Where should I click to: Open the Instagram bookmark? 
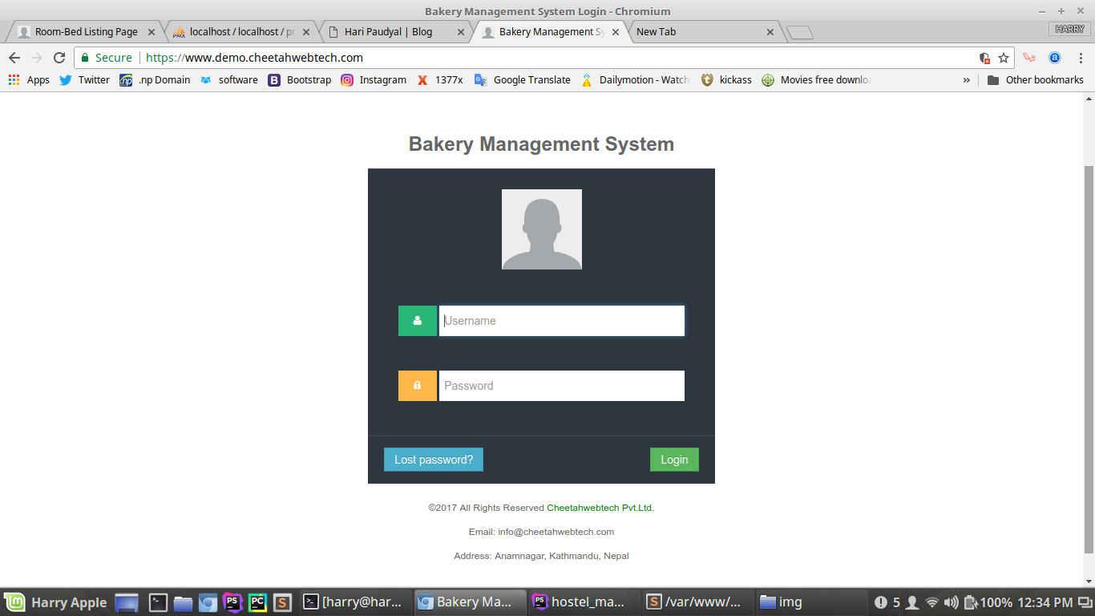point(374,79)
